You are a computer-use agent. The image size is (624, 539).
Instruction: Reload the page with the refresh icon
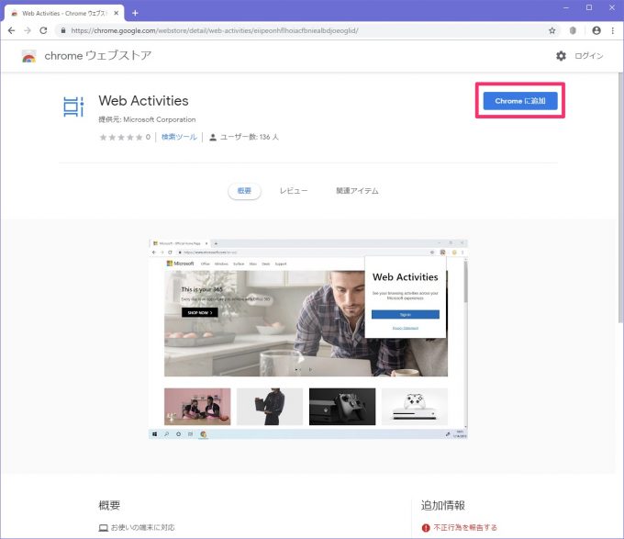(43, 30)
